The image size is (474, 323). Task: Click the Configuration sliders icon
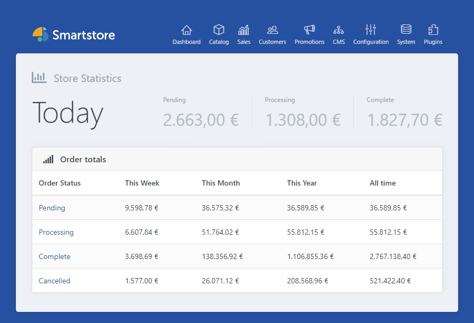(371, 30)
